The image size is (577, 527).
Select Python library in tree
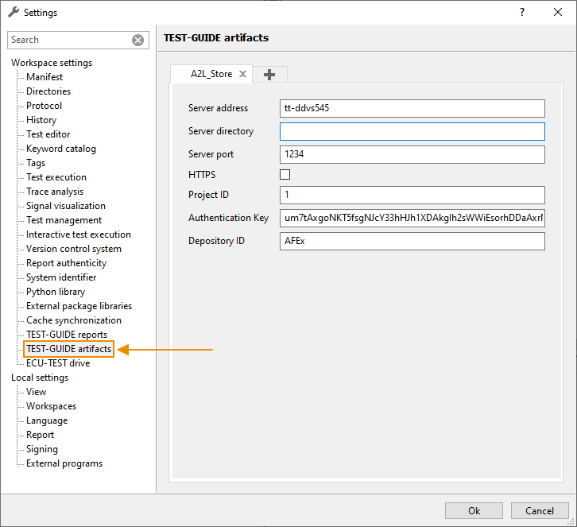tap(56, 292)
